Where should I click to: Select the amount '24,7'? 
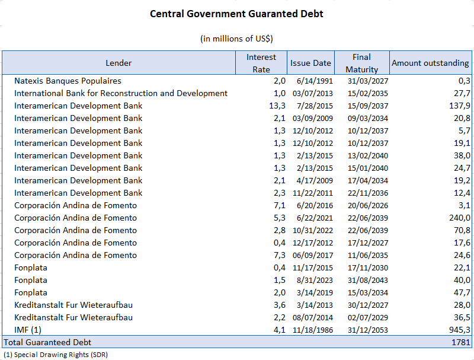click(x=462, y=168)
